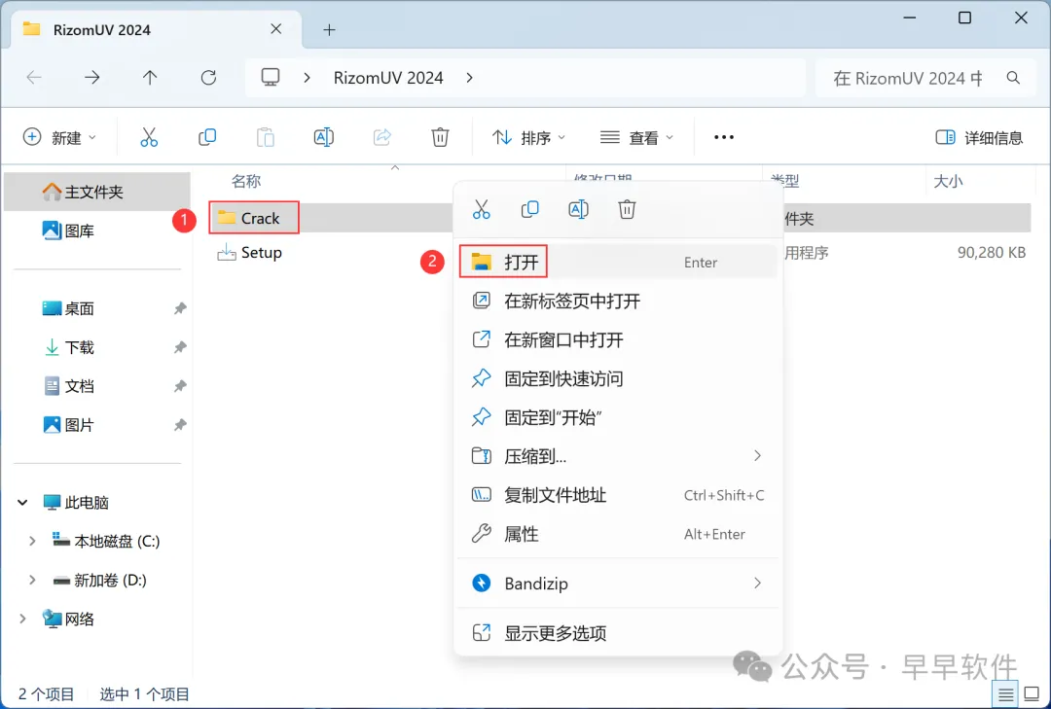Image resolution: width=1051 pixels, height=709 pixels.
Task: Expand 本地磁盘 (C:) in the tree
Action: pos(31,541)
